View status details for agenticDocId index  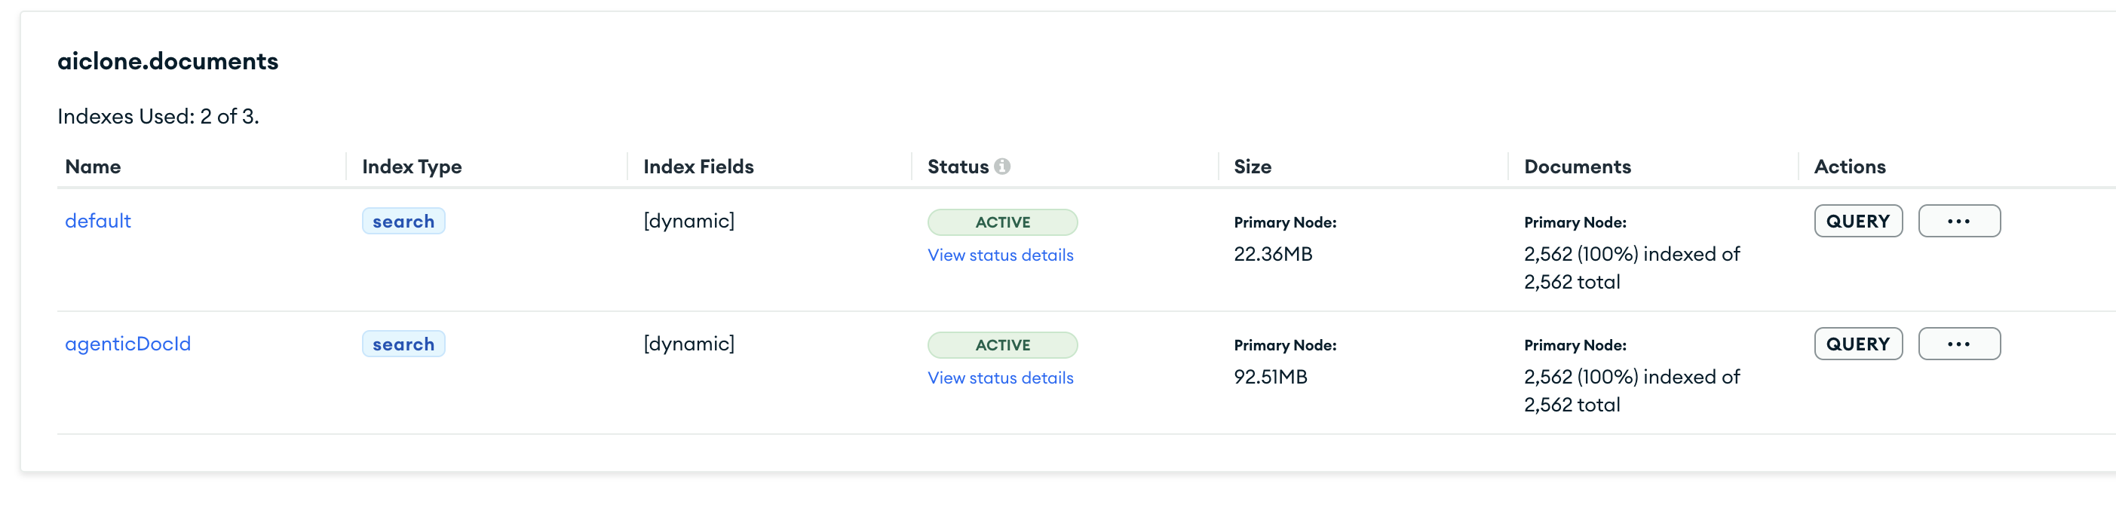tap(1000, 378)
